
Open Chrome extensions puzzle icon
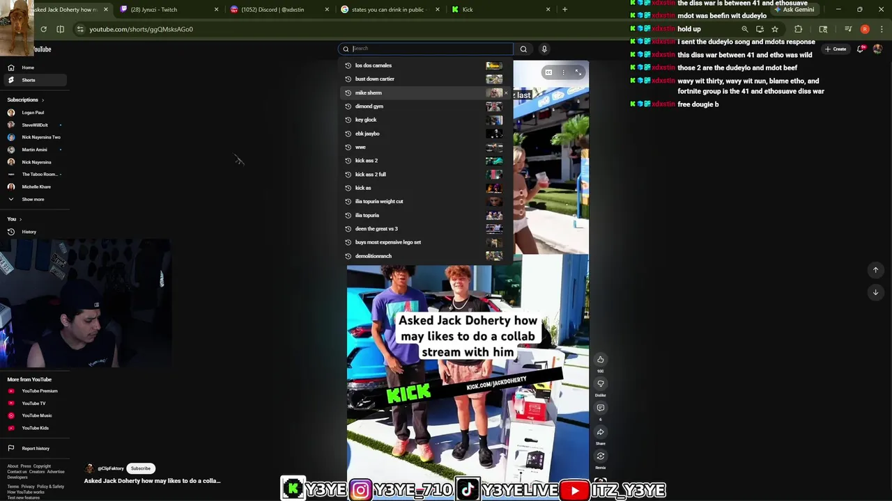(798, 29)
